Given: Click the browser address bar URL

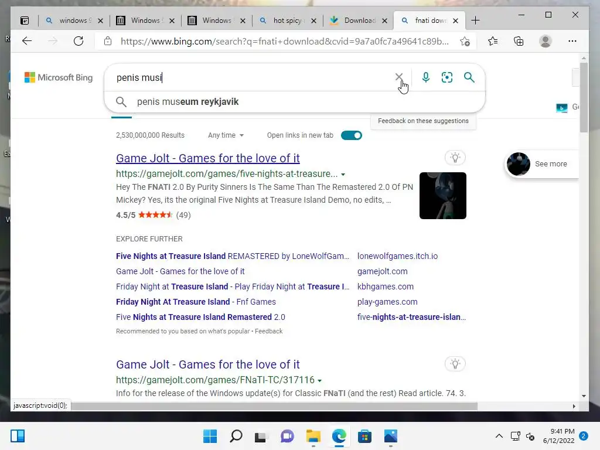Looking at the screenshot, I should click(x=284, y=42).
